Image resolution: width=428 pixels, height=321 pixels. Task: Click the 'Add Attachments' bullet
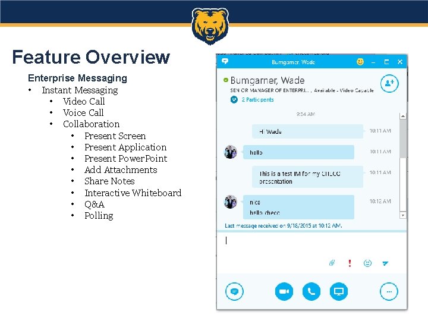121,170
